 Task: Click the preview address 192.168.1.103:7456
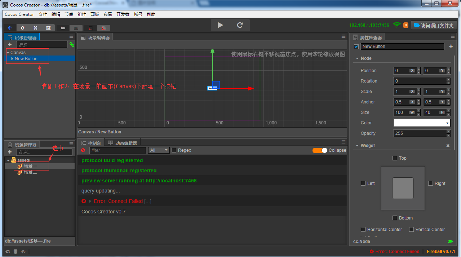(369, 25)
